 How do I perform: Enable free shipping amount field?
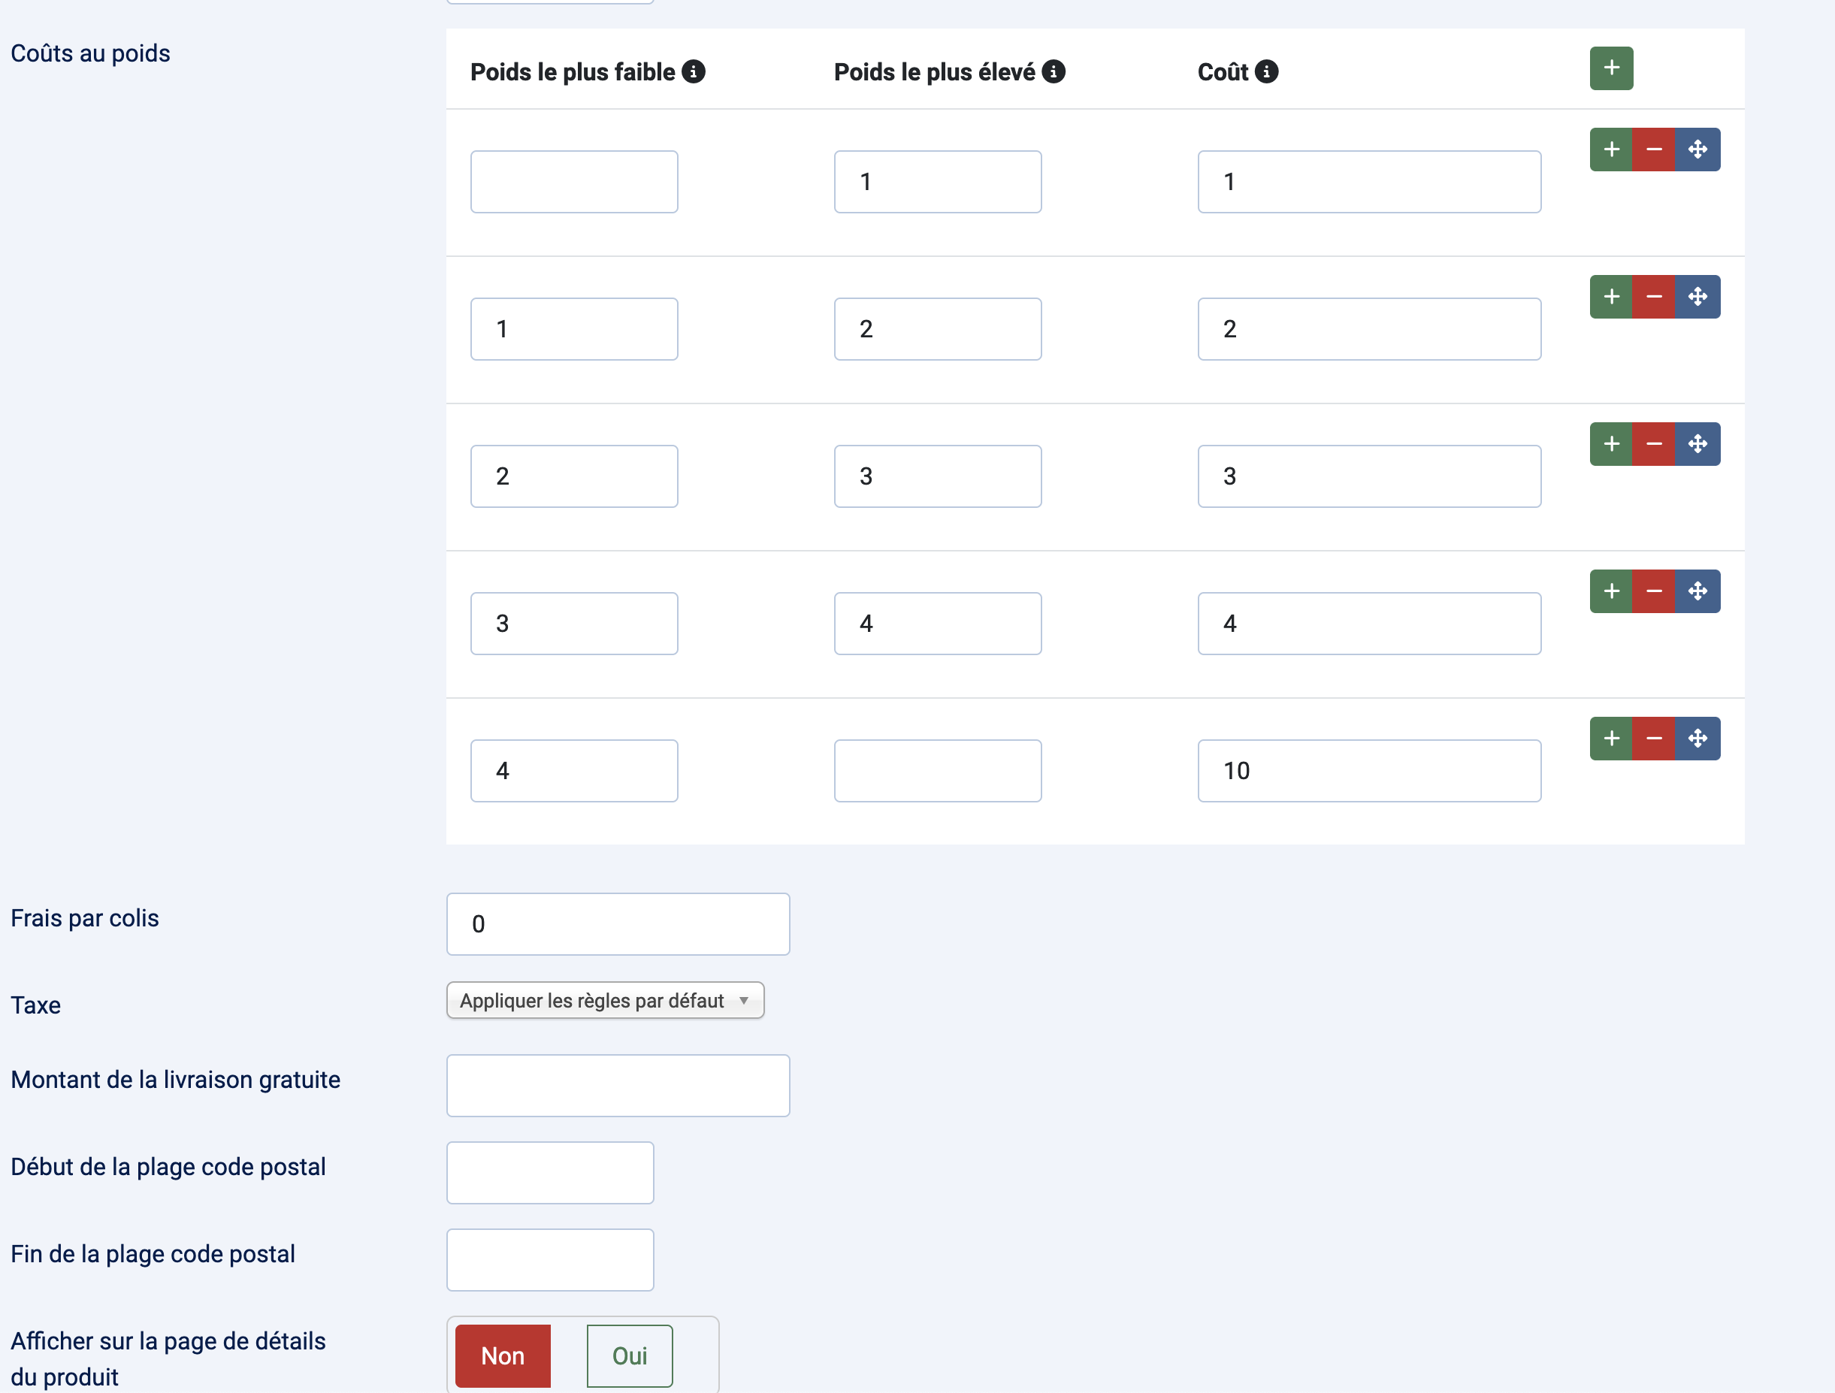[618, 1086]
